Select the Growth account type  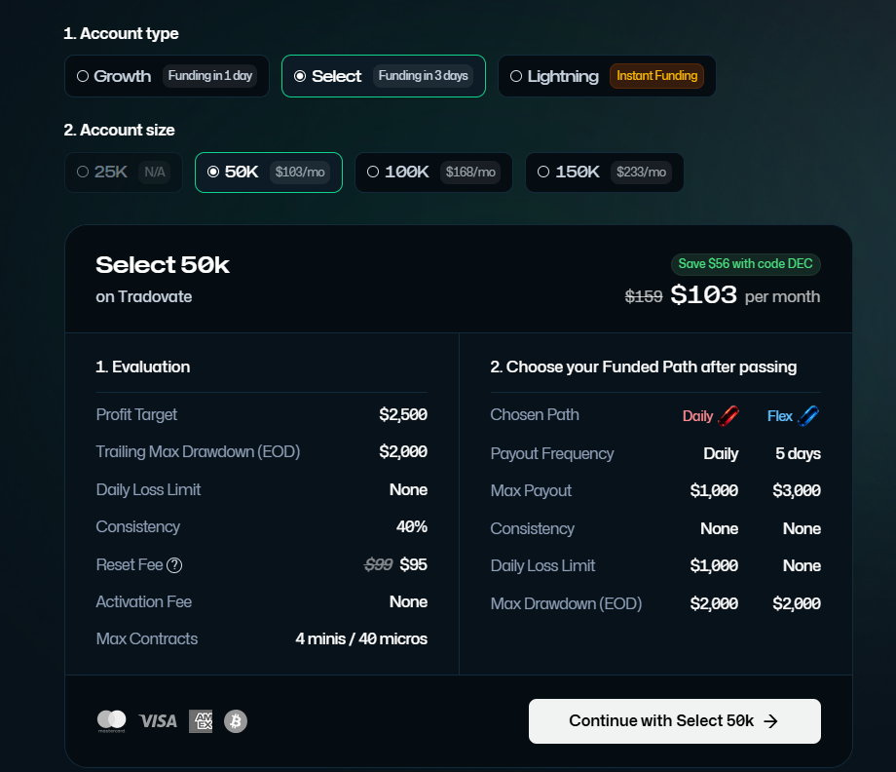[x=166, y=75]
